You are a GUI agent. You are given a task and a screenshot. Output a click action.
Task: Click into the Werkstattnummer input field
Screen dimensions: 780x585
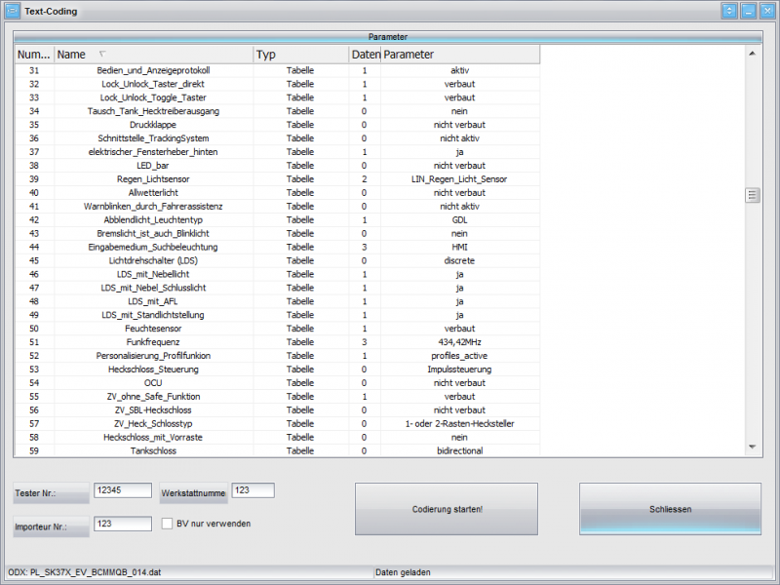pyautogui.click(x=253, y=490)
